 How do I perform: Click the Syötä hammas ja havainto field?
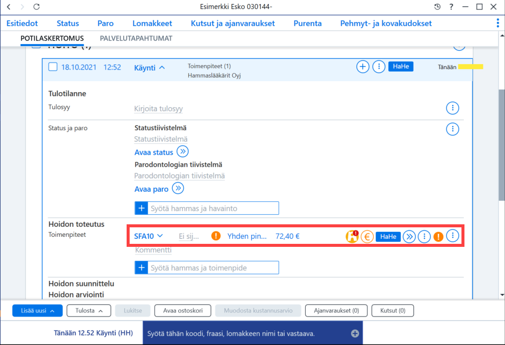[213, 208]
